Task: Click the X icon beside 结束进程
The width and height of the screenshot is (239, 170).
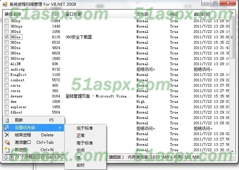Action: (7, 135)
